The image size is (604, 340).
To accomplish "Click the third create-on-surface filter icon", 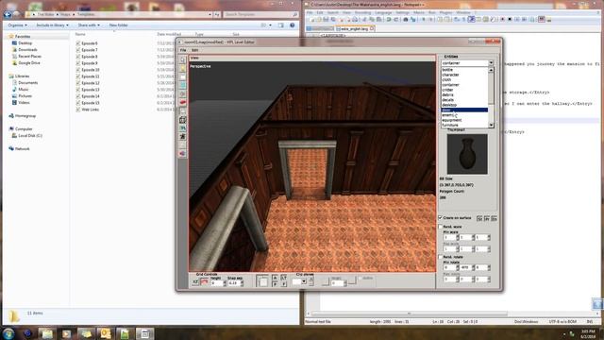I will pyautogui.click(x=494, y=218).
